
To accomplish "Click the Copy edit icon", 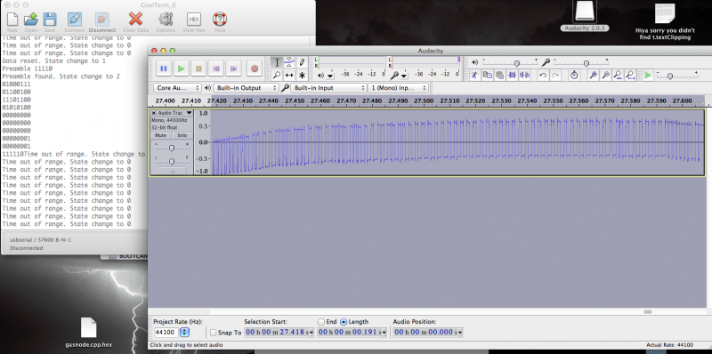I will click(x=487, y=75).
